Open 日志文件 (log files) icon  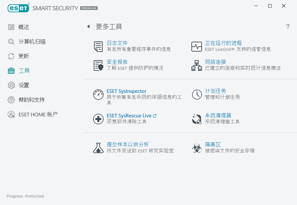[x=98, y=47]
